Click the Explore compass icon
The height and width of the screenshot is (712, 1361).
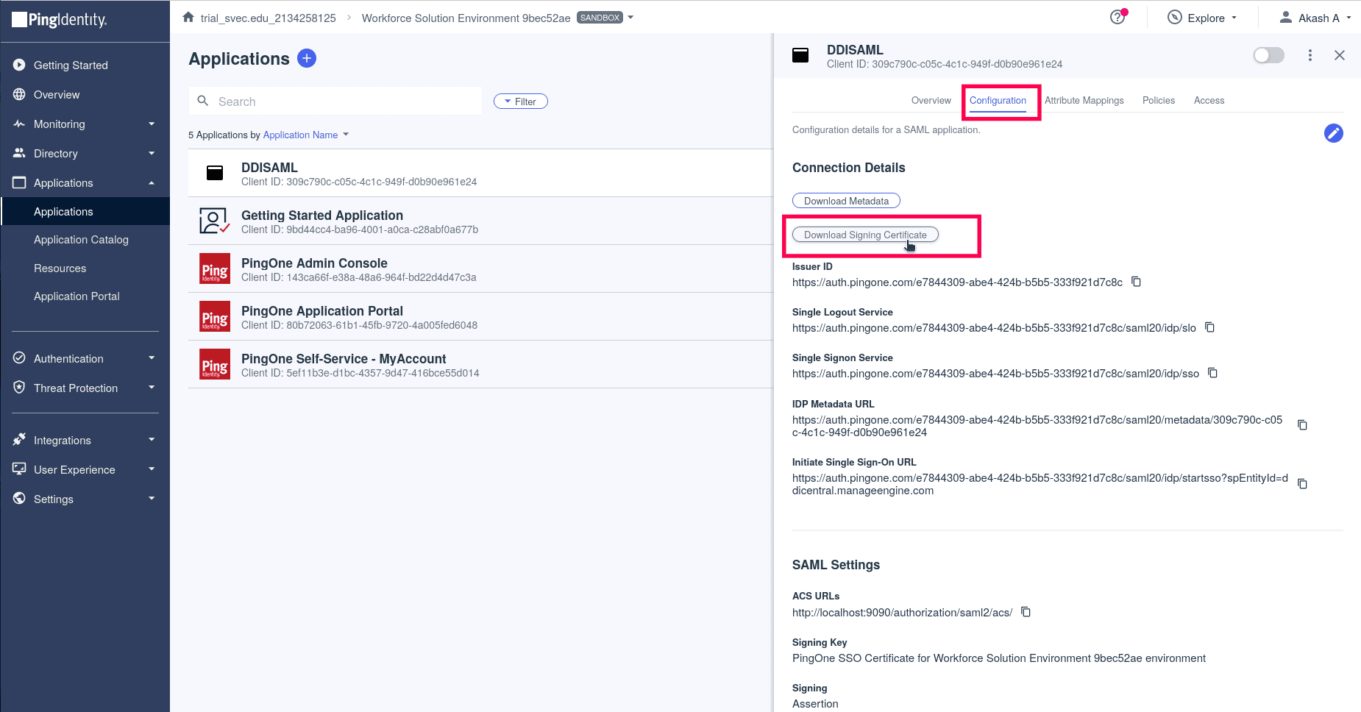pos(1175,18)
